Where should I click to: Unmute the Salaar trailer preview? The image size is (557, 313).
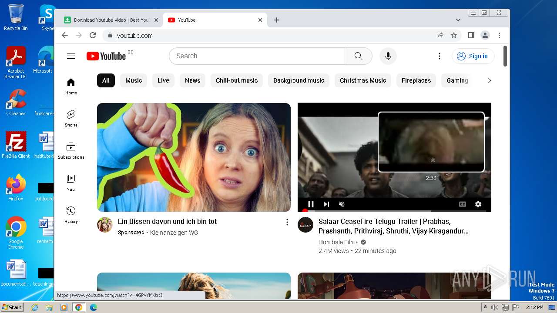(x=342, y=204)
